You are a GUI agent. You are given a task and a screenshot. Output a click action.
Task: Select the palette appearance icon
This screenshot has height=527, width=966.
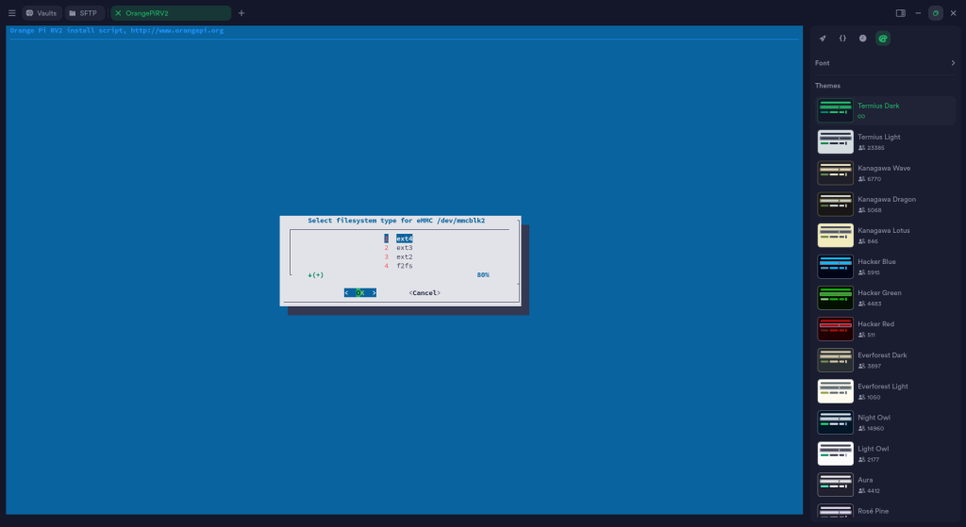coord(882,39)
